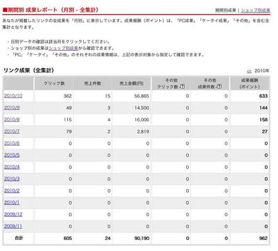Open the 2010/4 monthly report link
The image size is (278, 251).
(x=12, y=167)
